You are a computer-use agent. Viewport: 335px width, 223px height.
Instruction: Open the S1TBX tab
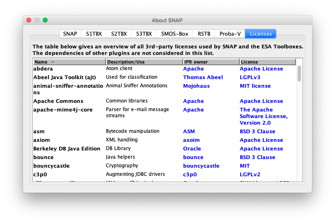(94, 34)
